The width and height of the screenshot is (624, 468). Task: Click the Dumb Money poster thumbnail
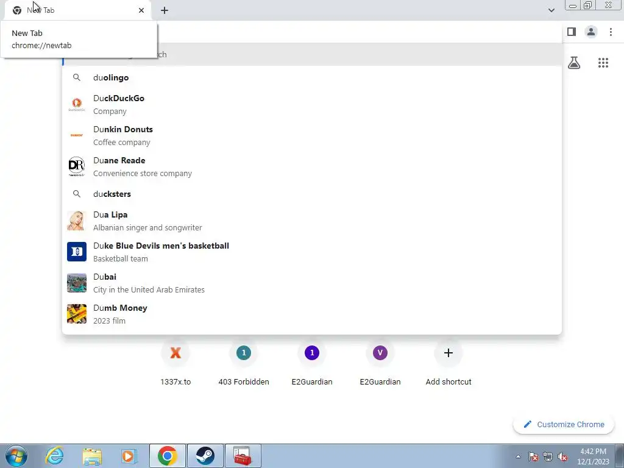77,314
